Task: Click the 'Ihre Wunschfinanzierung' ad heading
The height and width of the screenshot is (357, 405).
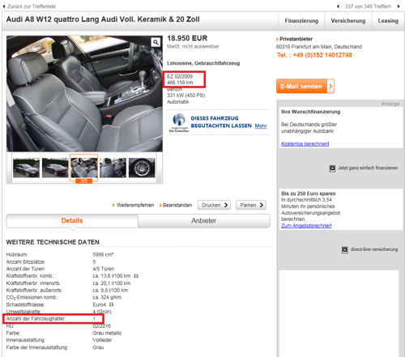Action: click(x=311, y=112)
